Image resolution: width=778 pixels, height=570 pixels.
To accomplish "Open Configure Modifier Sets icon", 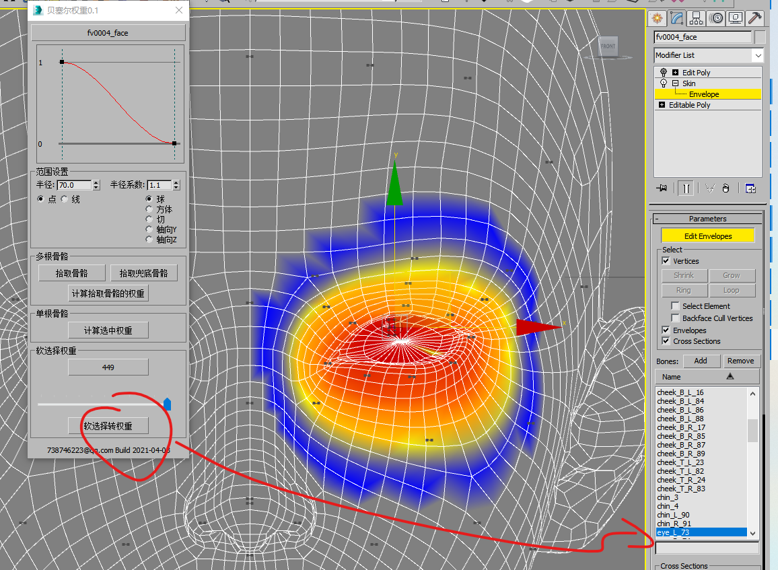I will [x=750, y=188].
